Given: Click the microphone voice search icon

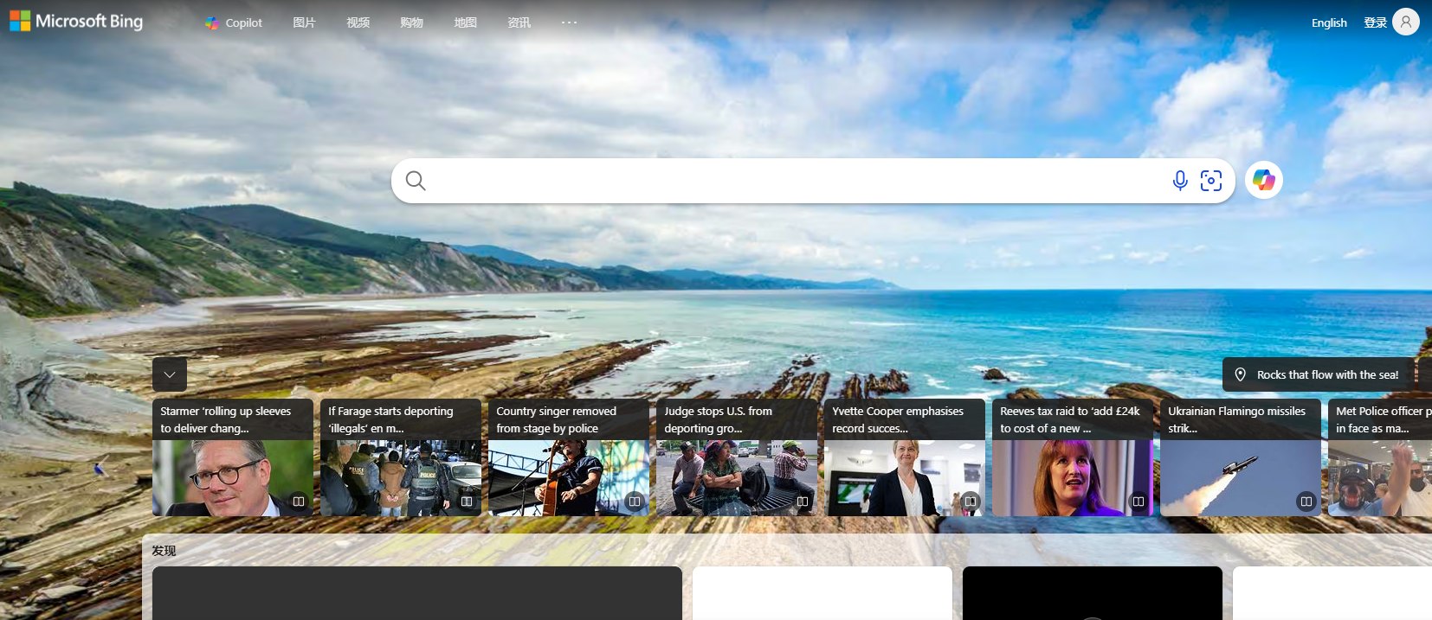Looking at the screenshot, I should (x=1179, y=181).
